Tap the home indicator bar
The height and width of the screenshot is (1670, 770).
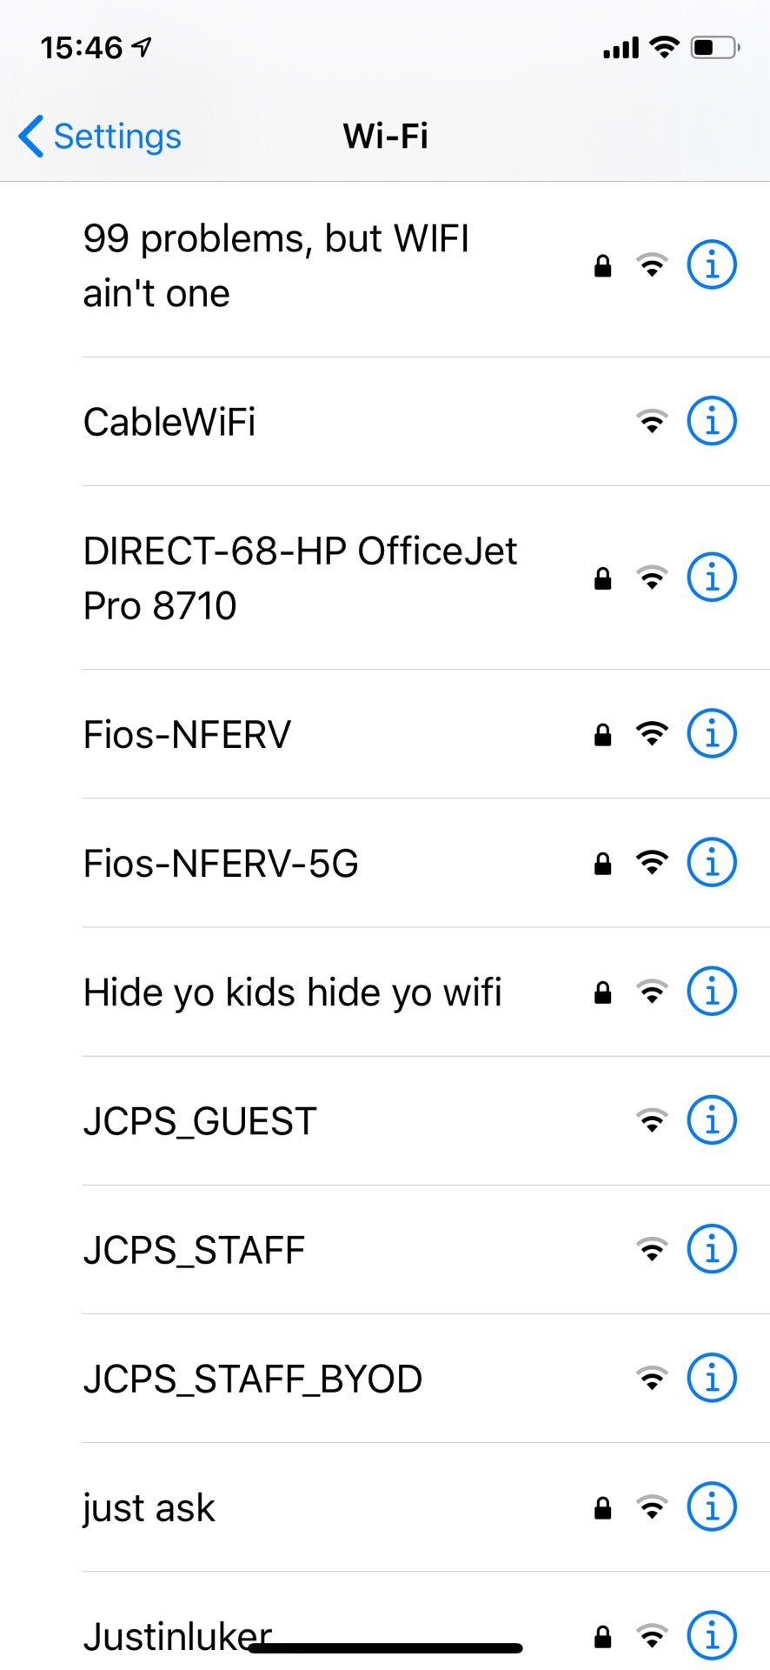point(385,1648)
